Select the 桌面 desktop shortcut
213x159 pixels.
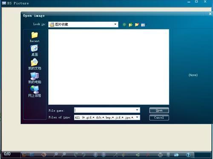coord(35,51)
